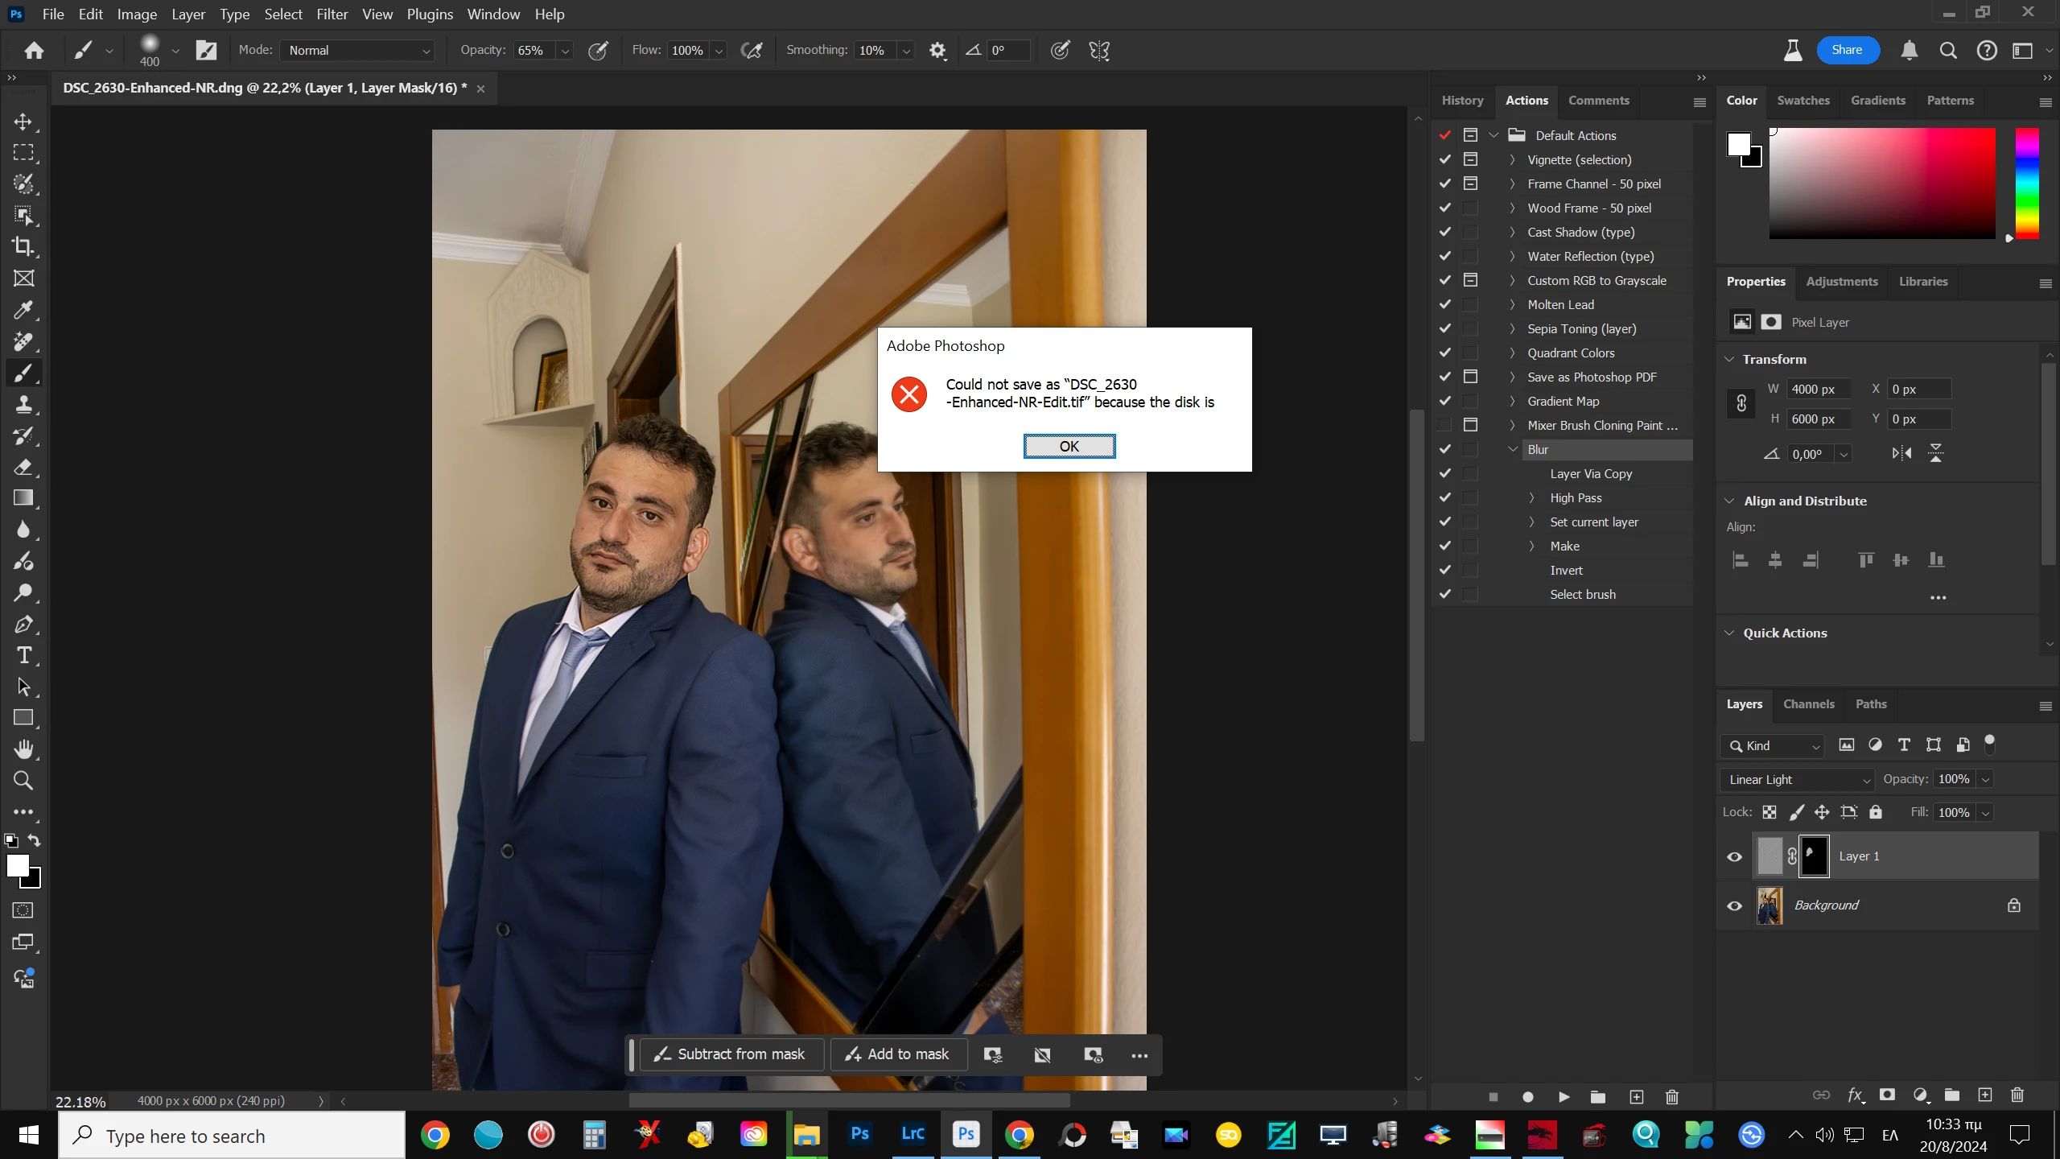Select the Eraser tool
Viewport: 2060px width, 1159px height.
pos(23,467)
